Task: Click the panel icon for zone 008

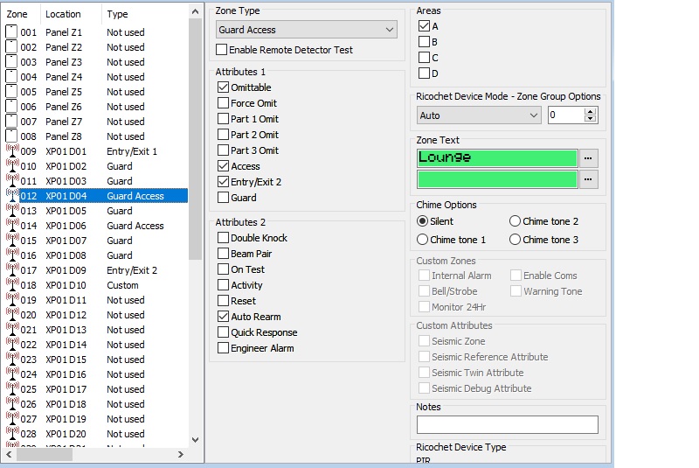Action: [11, 136]
